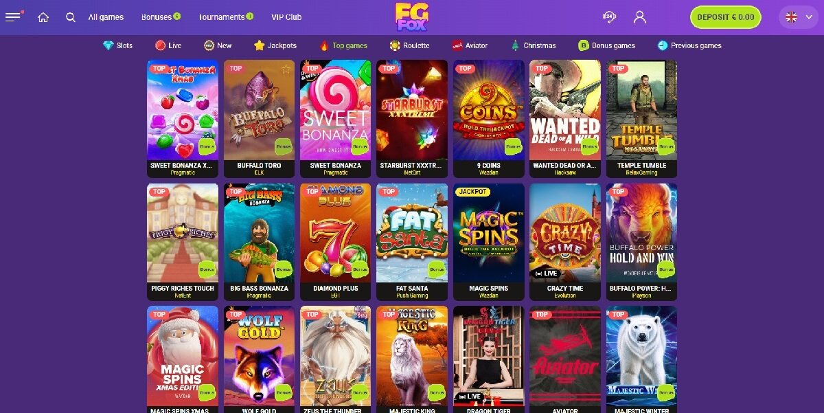This screenshot has width=824, height=413.
Task: Select Previous games filter
Action: pyautogui.click(x=689, y=45)
